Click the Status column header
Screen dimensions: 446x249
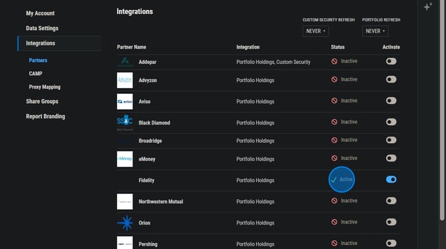337,47
